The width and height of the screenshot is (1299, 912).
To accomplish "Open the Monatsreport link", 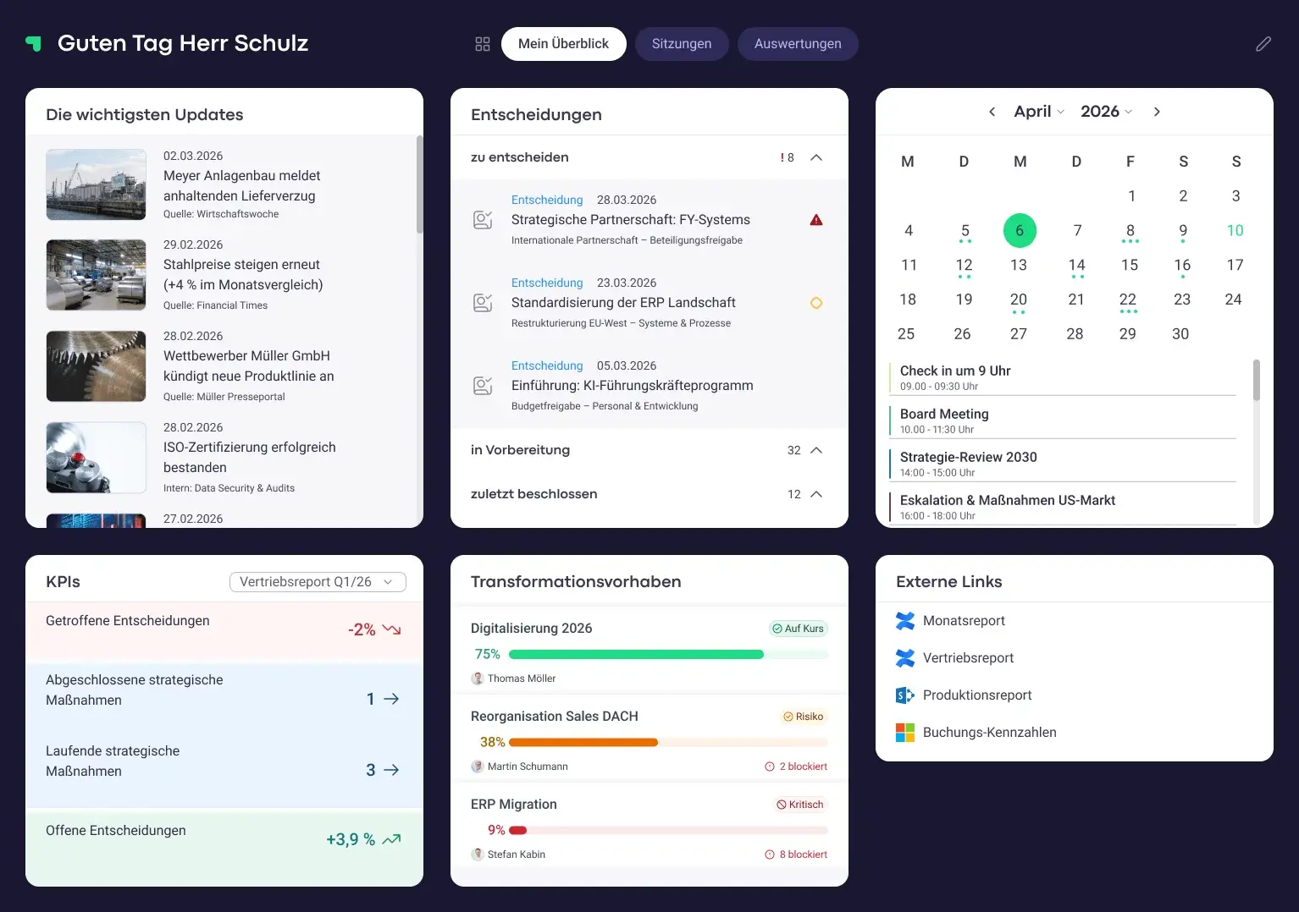I will [x=964, y=621].
